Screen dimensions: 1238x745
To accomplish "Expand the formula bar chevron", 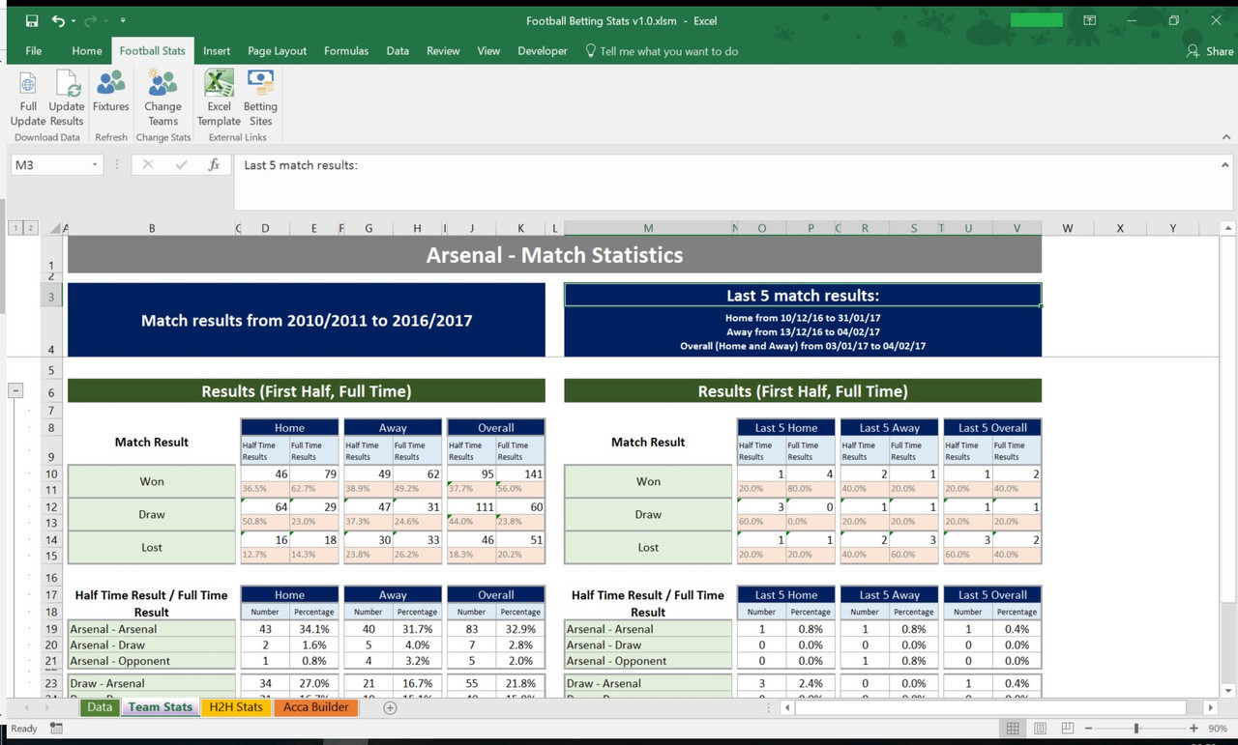I will [x=1225, y=165].
